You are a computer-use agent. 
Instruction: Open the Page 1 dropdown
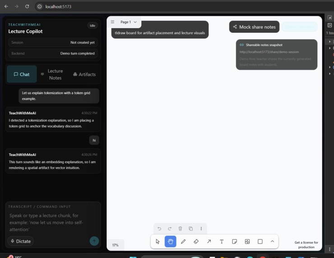pyautogui.click(x=129, y=22)
